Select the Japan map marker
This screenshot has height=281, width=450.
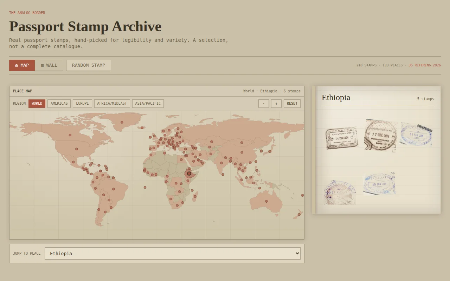[270, 152]
